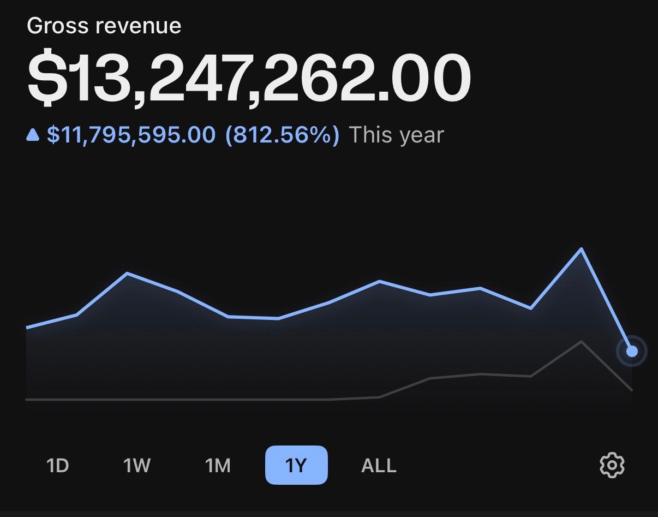
Task: Select the highlighted 1Y range tab
Action: [296, 465]
